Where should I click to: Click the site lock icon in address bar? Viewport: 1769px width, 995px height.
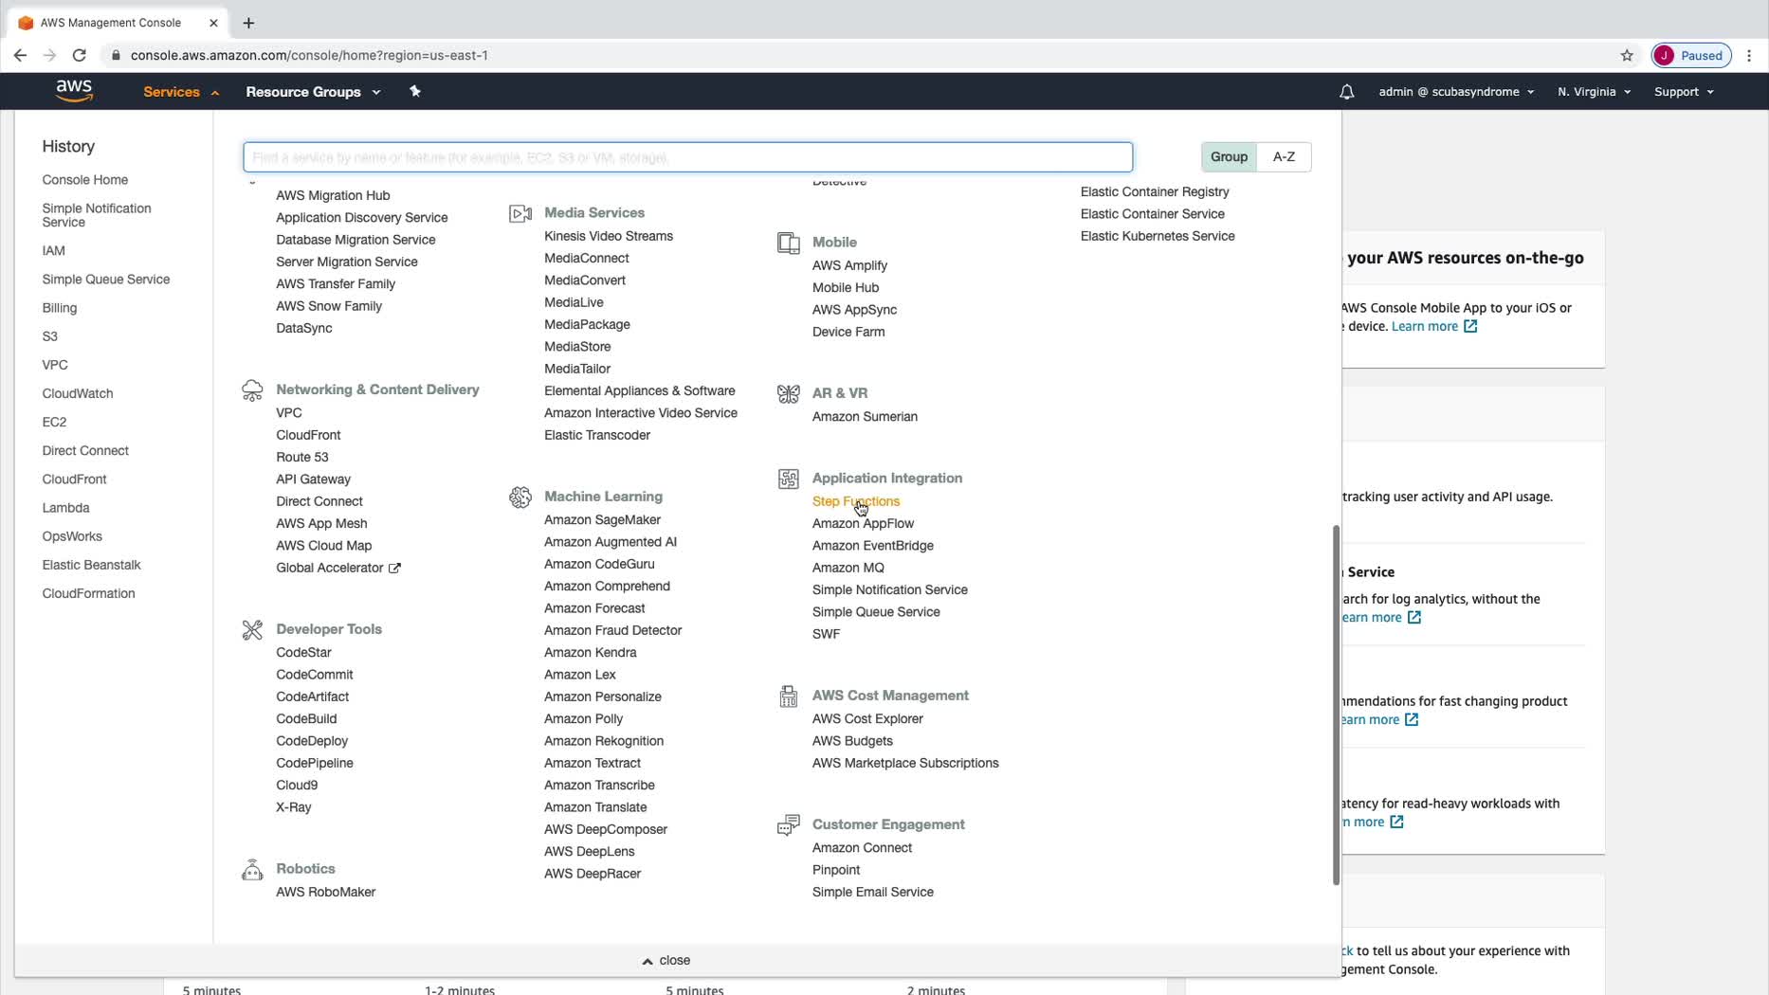(116, 55)
